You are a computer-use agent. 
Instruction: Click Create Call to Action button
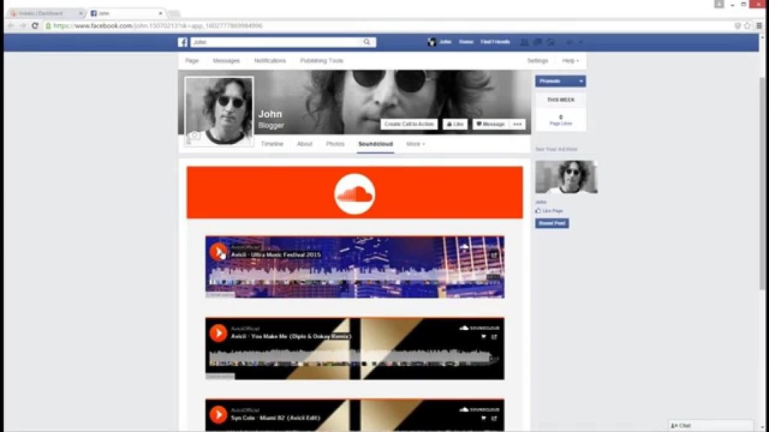[x=409, y=124]
